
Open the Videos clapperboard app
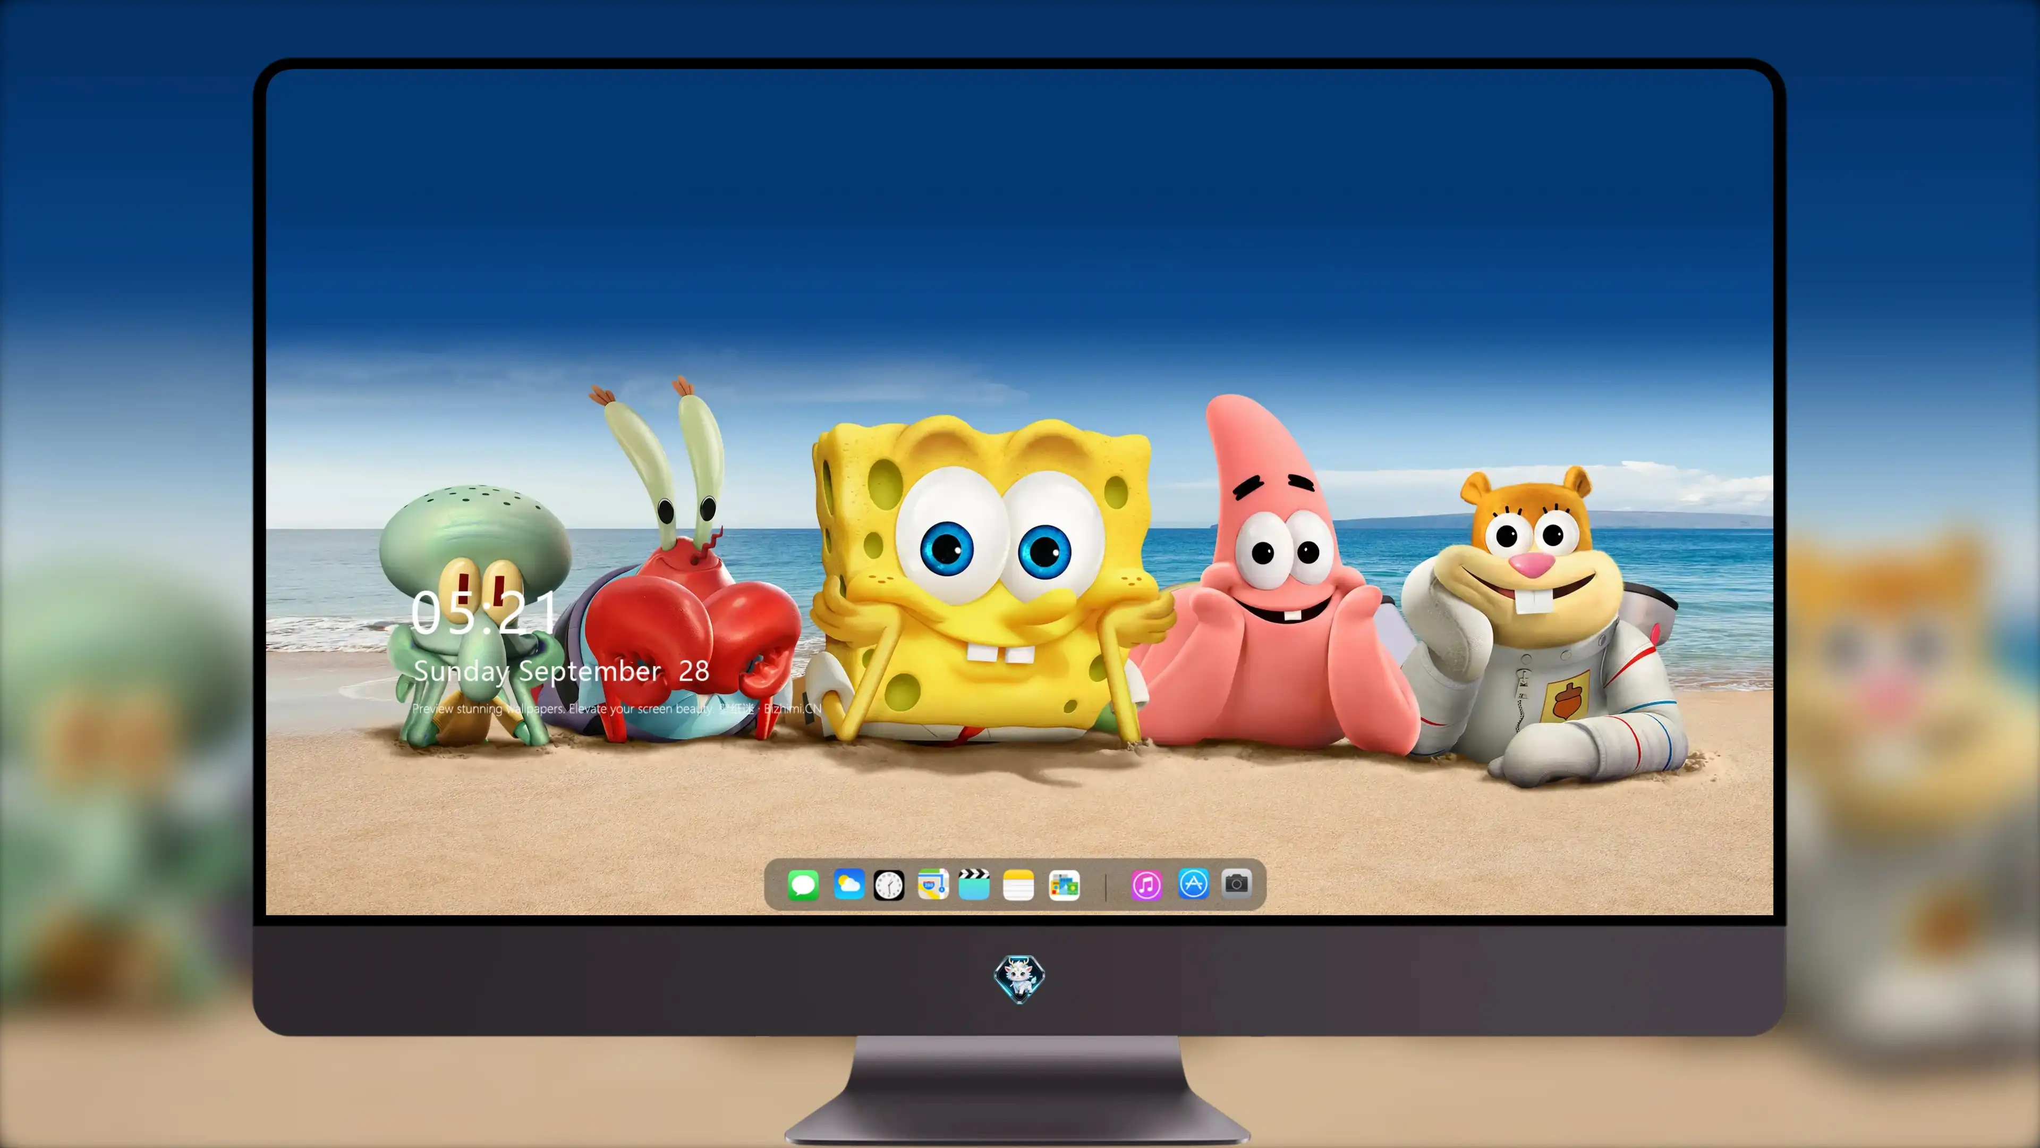[x=974, y=884]
